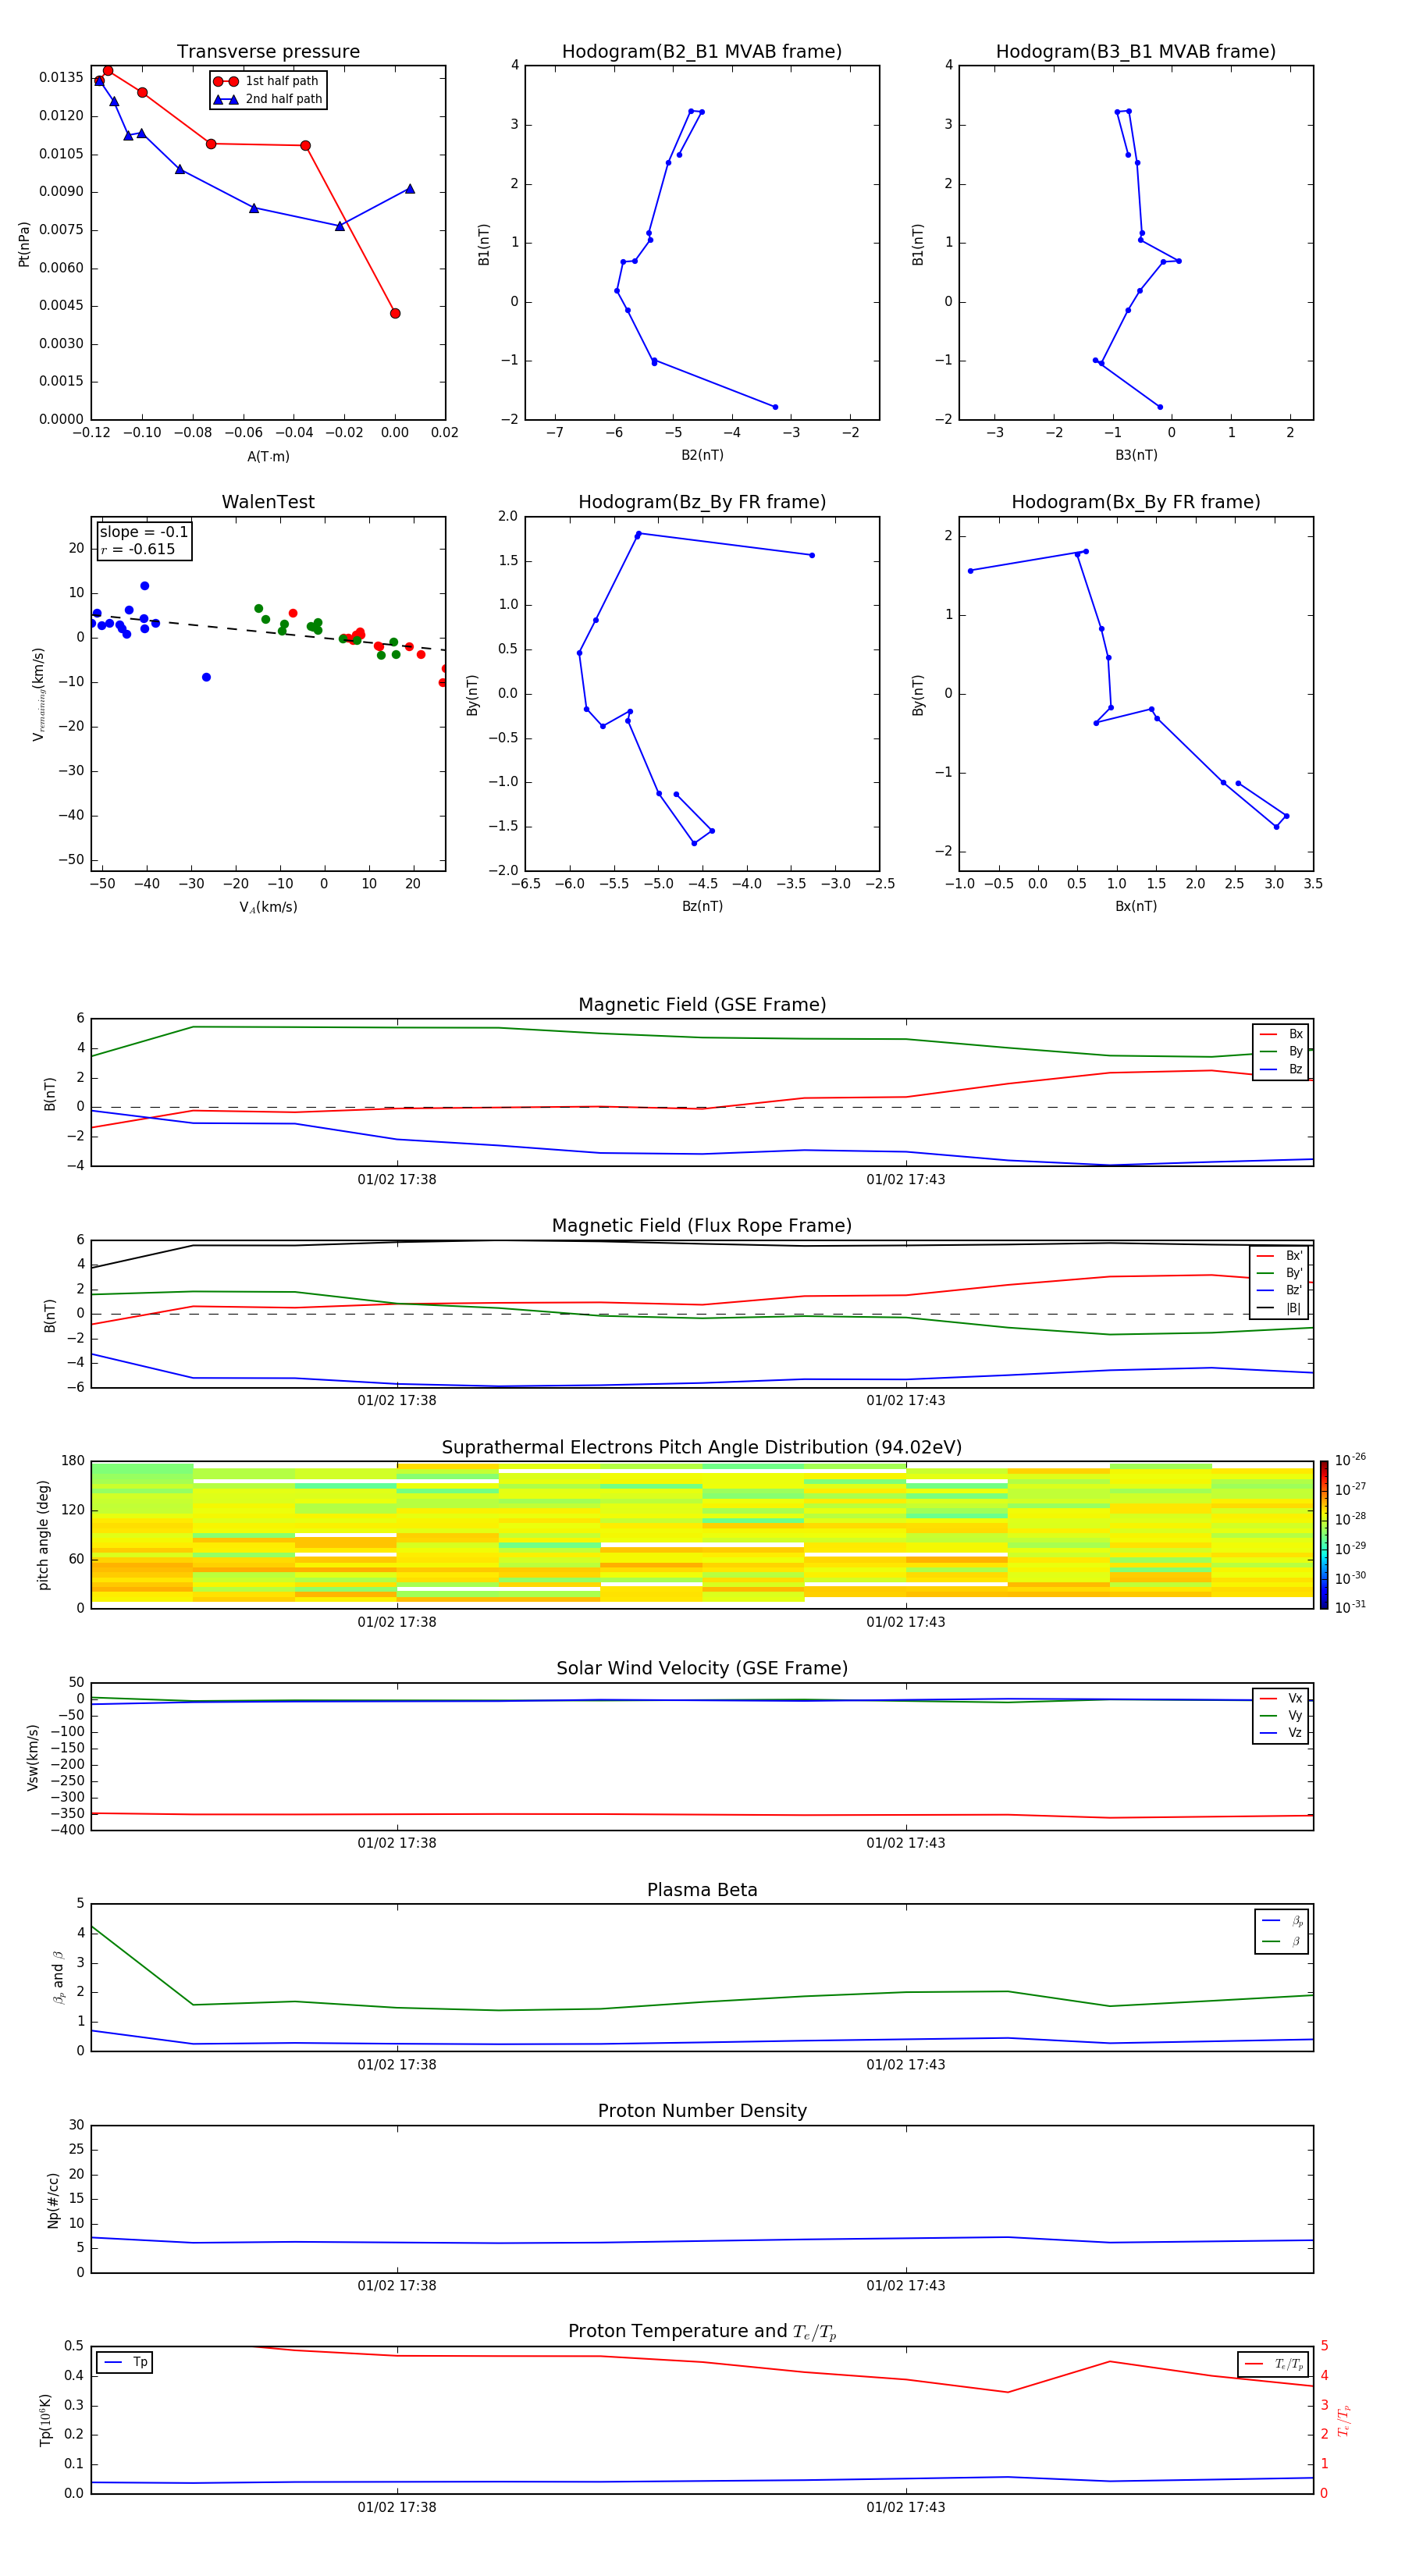Click the last red marker in Transverse pressure
This screenshot has width=1405, height=2576.
395,313
